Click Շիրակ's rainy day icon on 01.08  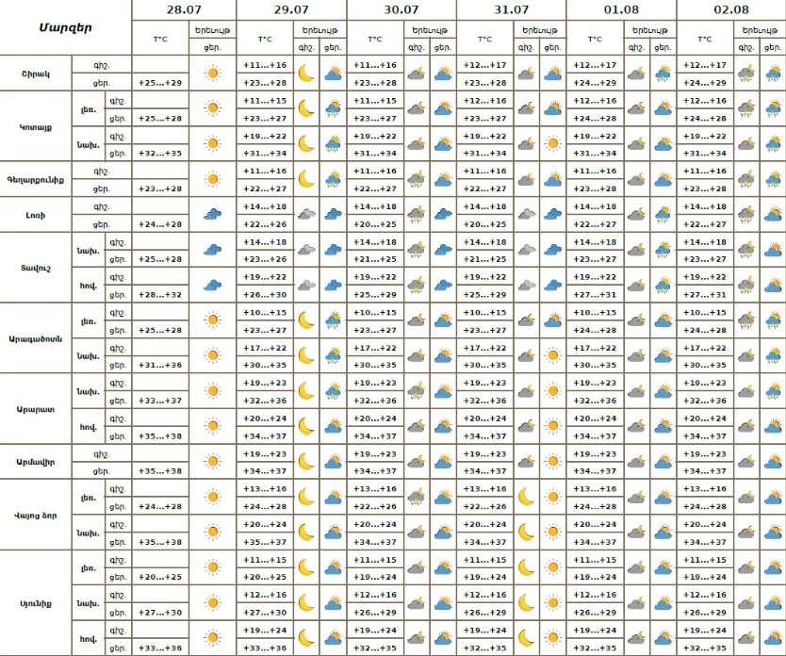(x=663, y=74)
